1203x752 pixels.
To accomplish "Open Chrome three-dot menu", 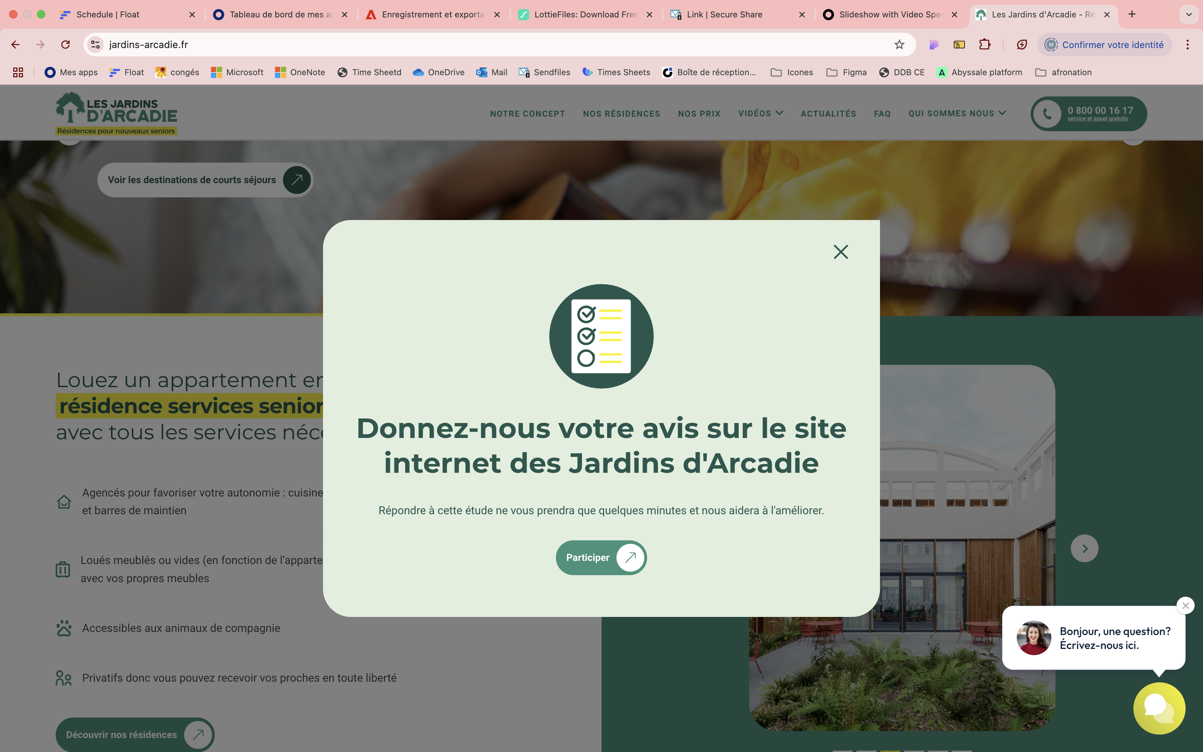I will 1188,45.
